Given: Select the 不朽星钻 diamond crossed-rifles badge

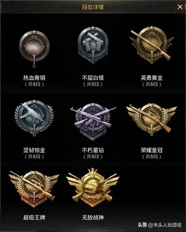Looking at the screenshot, I should (93, 121).
